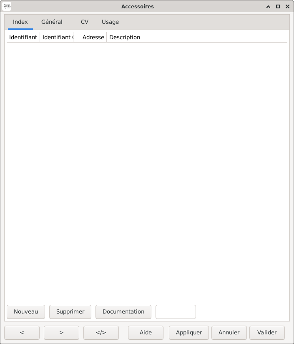Viewport: 294px width, 344px height.
Task: Switch to the Index tab
Action: pyautogui.click(x=20, y=22)
